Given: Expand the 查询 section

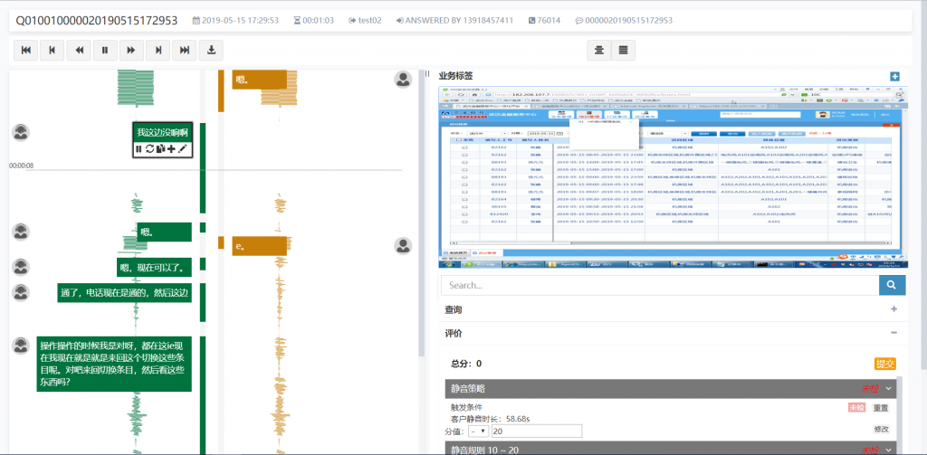Looking at the screenshot, I should click(x=894, y=309).
